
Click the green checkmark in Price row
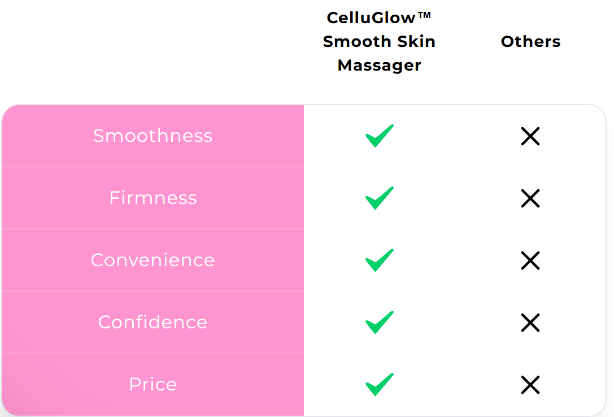coord(380,384)
